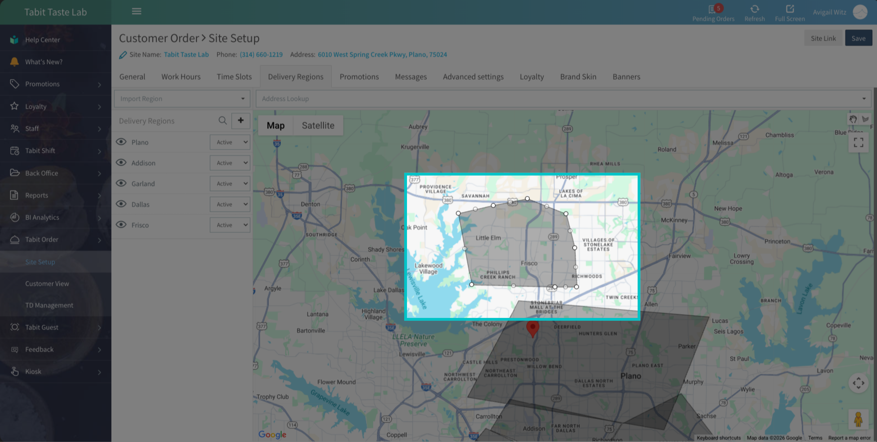Screen dimensions: 877x442
Task: Expand the Reports sidebar menu
Action: click(x=55, y=195)
